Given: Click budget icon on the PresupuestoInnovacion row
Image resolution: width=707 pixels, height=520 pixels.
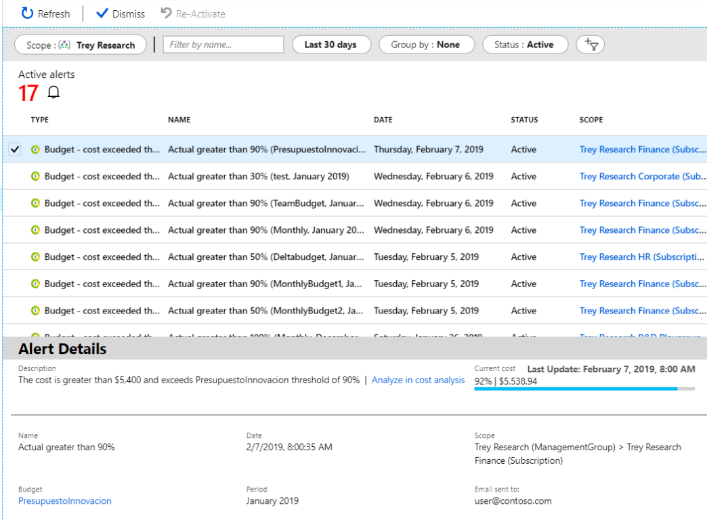Looking at the screenshot, I should click(35, 149).
